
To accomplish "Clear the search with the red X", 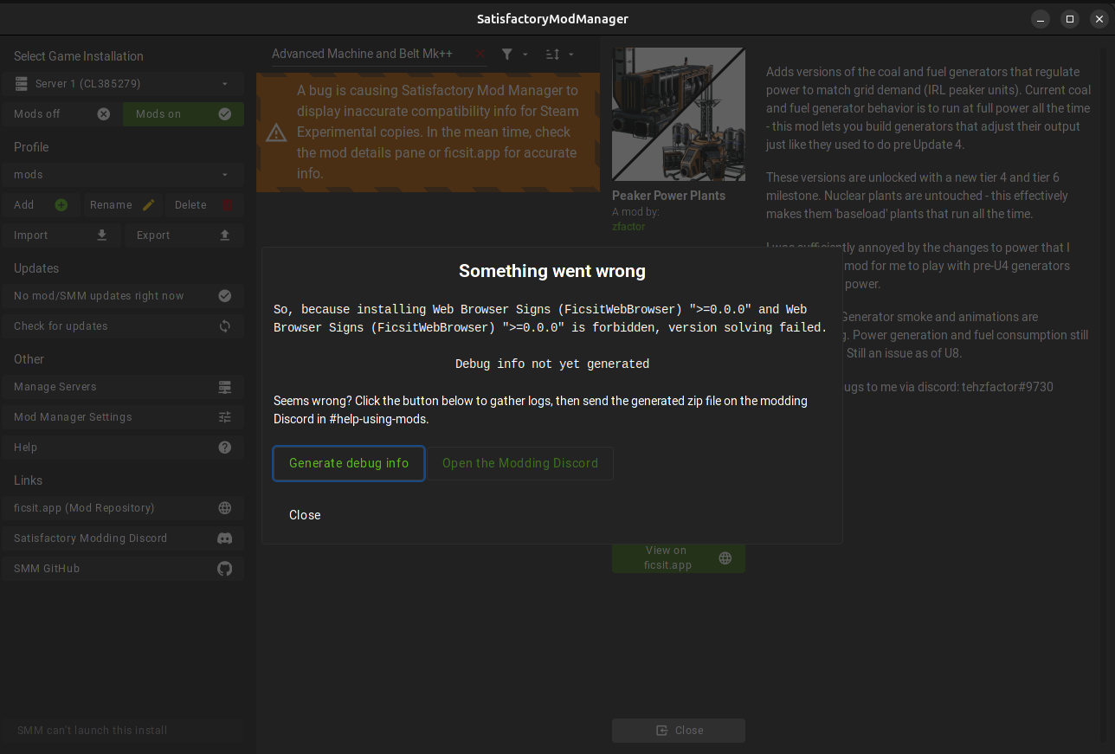I will pyautogui.click(x=480, y=54).
